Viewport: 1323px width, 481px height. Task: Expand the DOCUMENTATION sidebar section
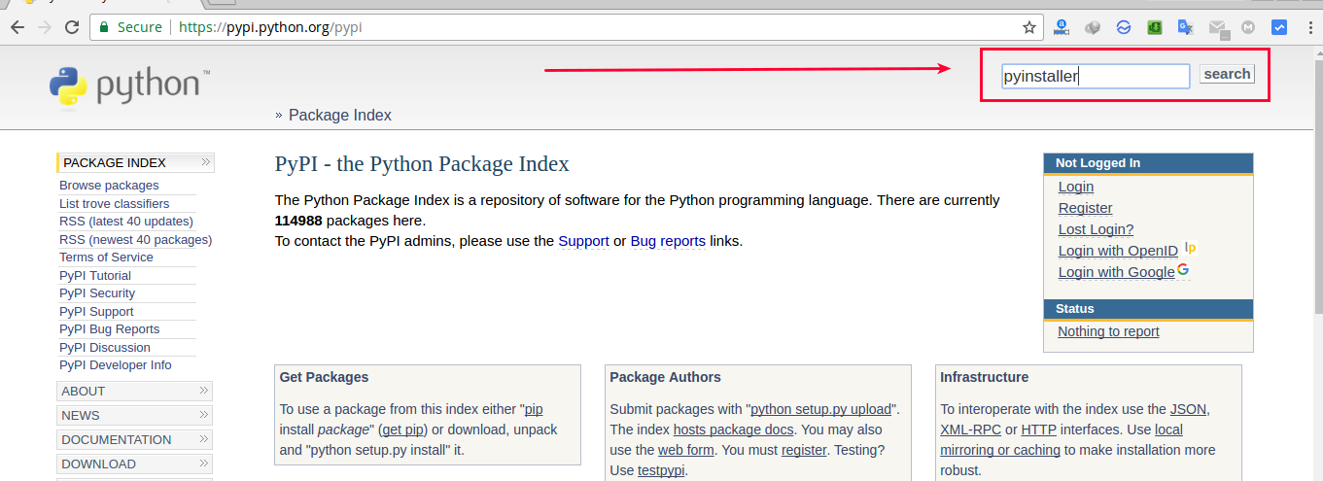135,439
